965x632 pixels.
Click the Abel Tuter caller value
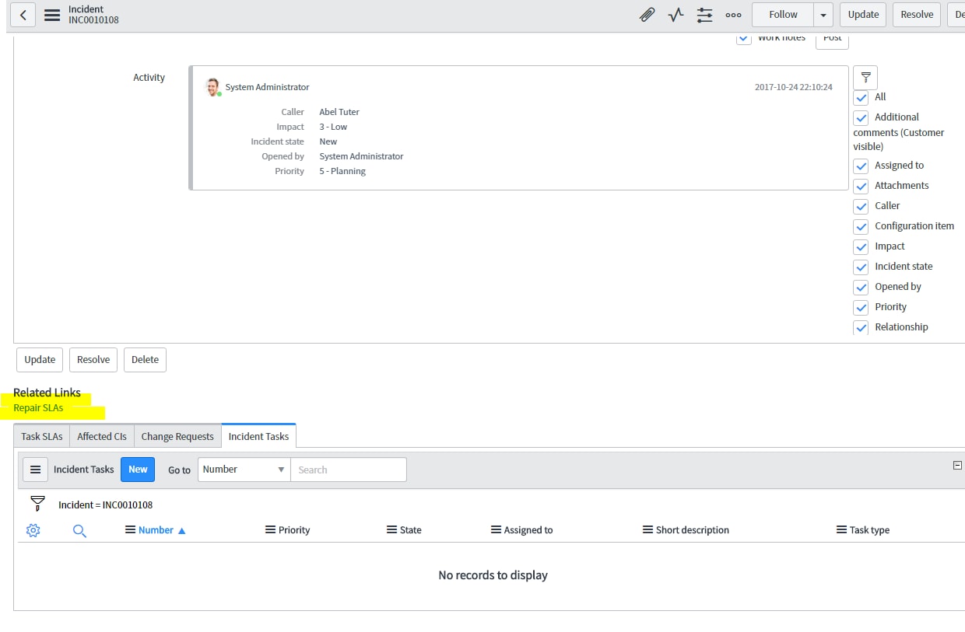pyautogui.click(x=339, y=112)
